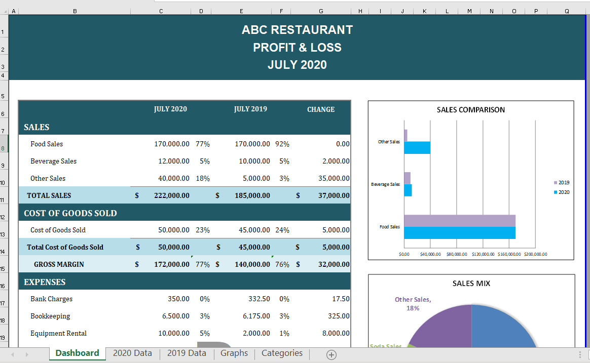Switch to the Dashboard sheet tab
Image resolution: width=590 pixels, height=363 pixels.
pos(77,353)
